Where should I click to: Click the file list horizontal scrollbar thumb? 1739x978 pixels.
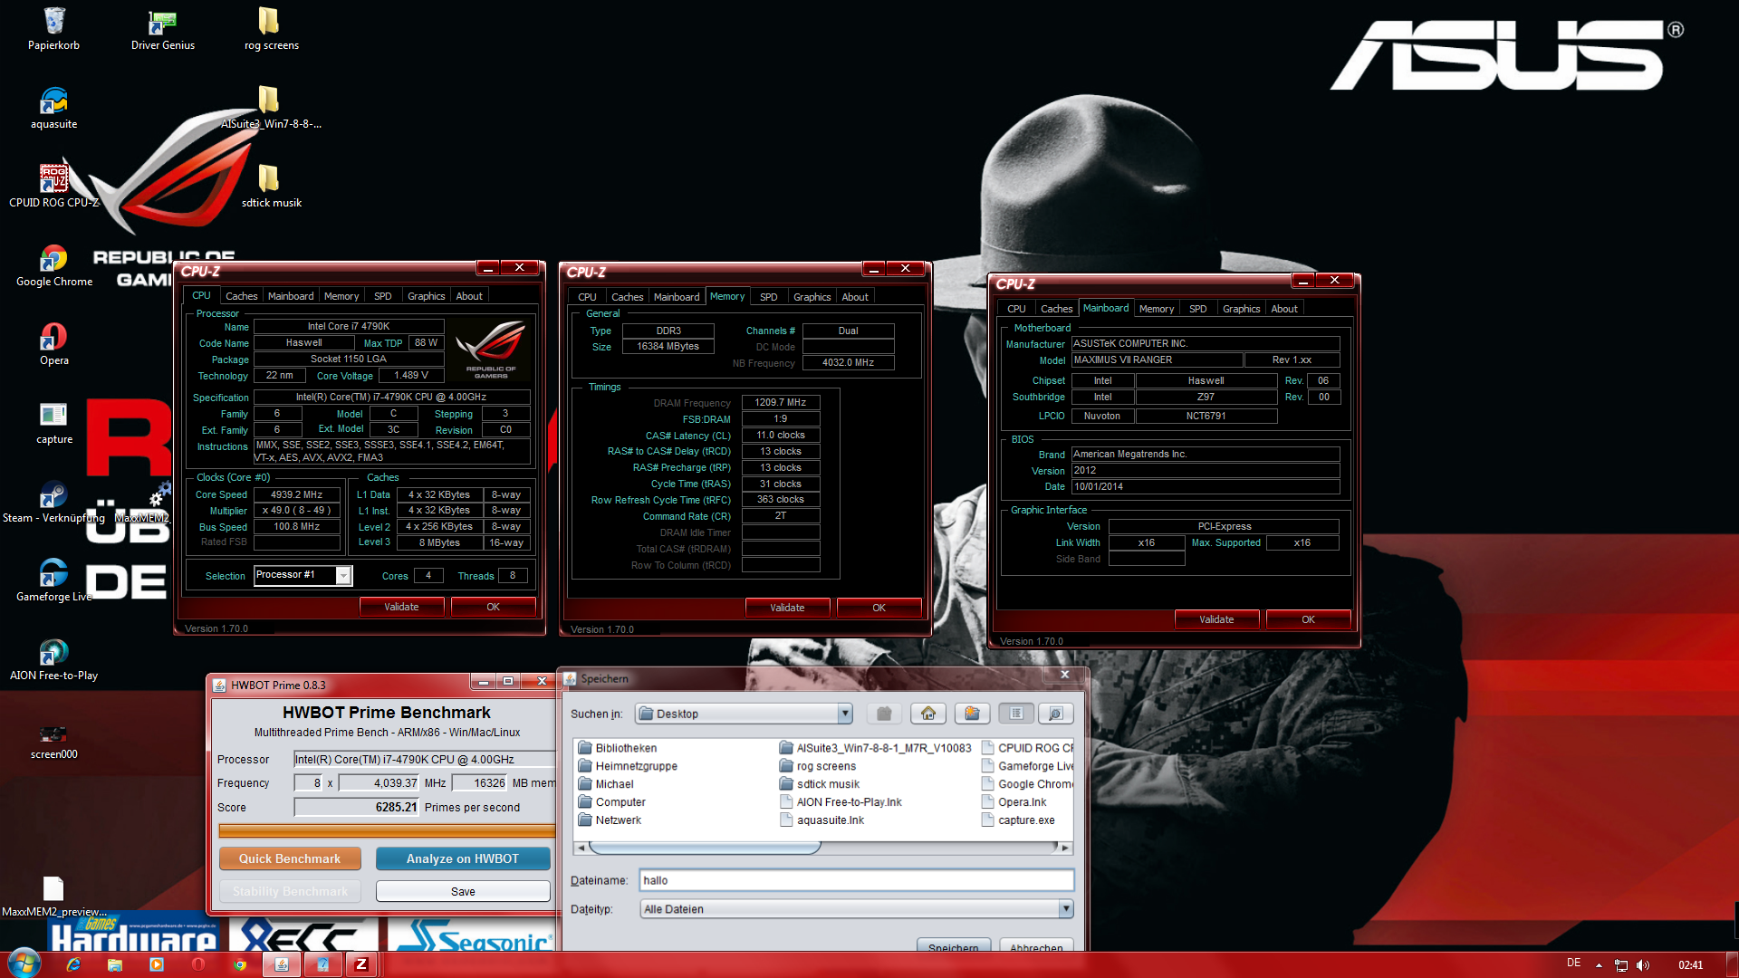[x=705, y=848]
